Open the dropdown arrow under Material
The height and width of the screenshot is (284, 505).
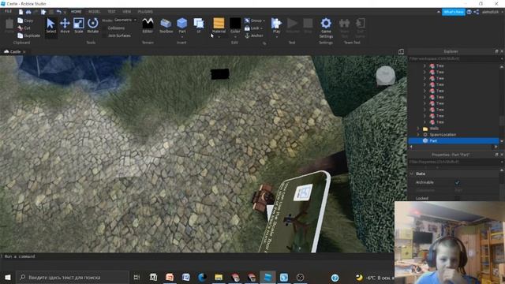(219, 37)
